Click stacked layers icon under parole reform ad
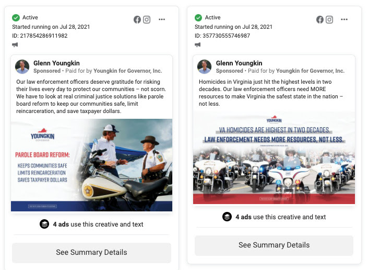Screen dimensions: 368x270 [44, 224]
